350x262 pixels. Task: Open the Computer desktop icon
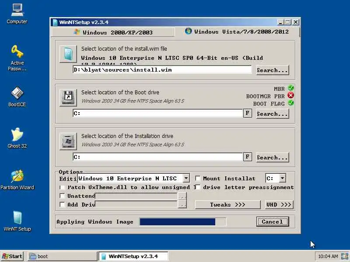tap(17, 14)
